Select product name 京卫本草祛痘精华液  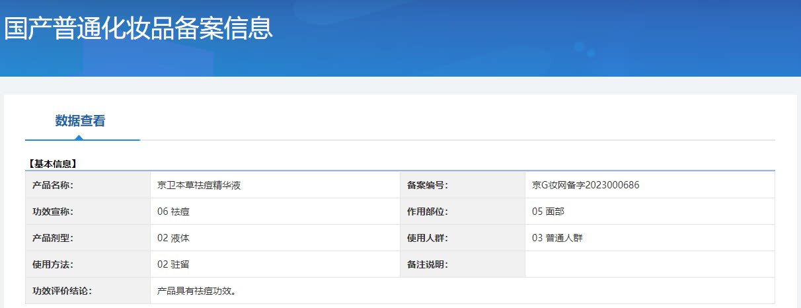199,185
